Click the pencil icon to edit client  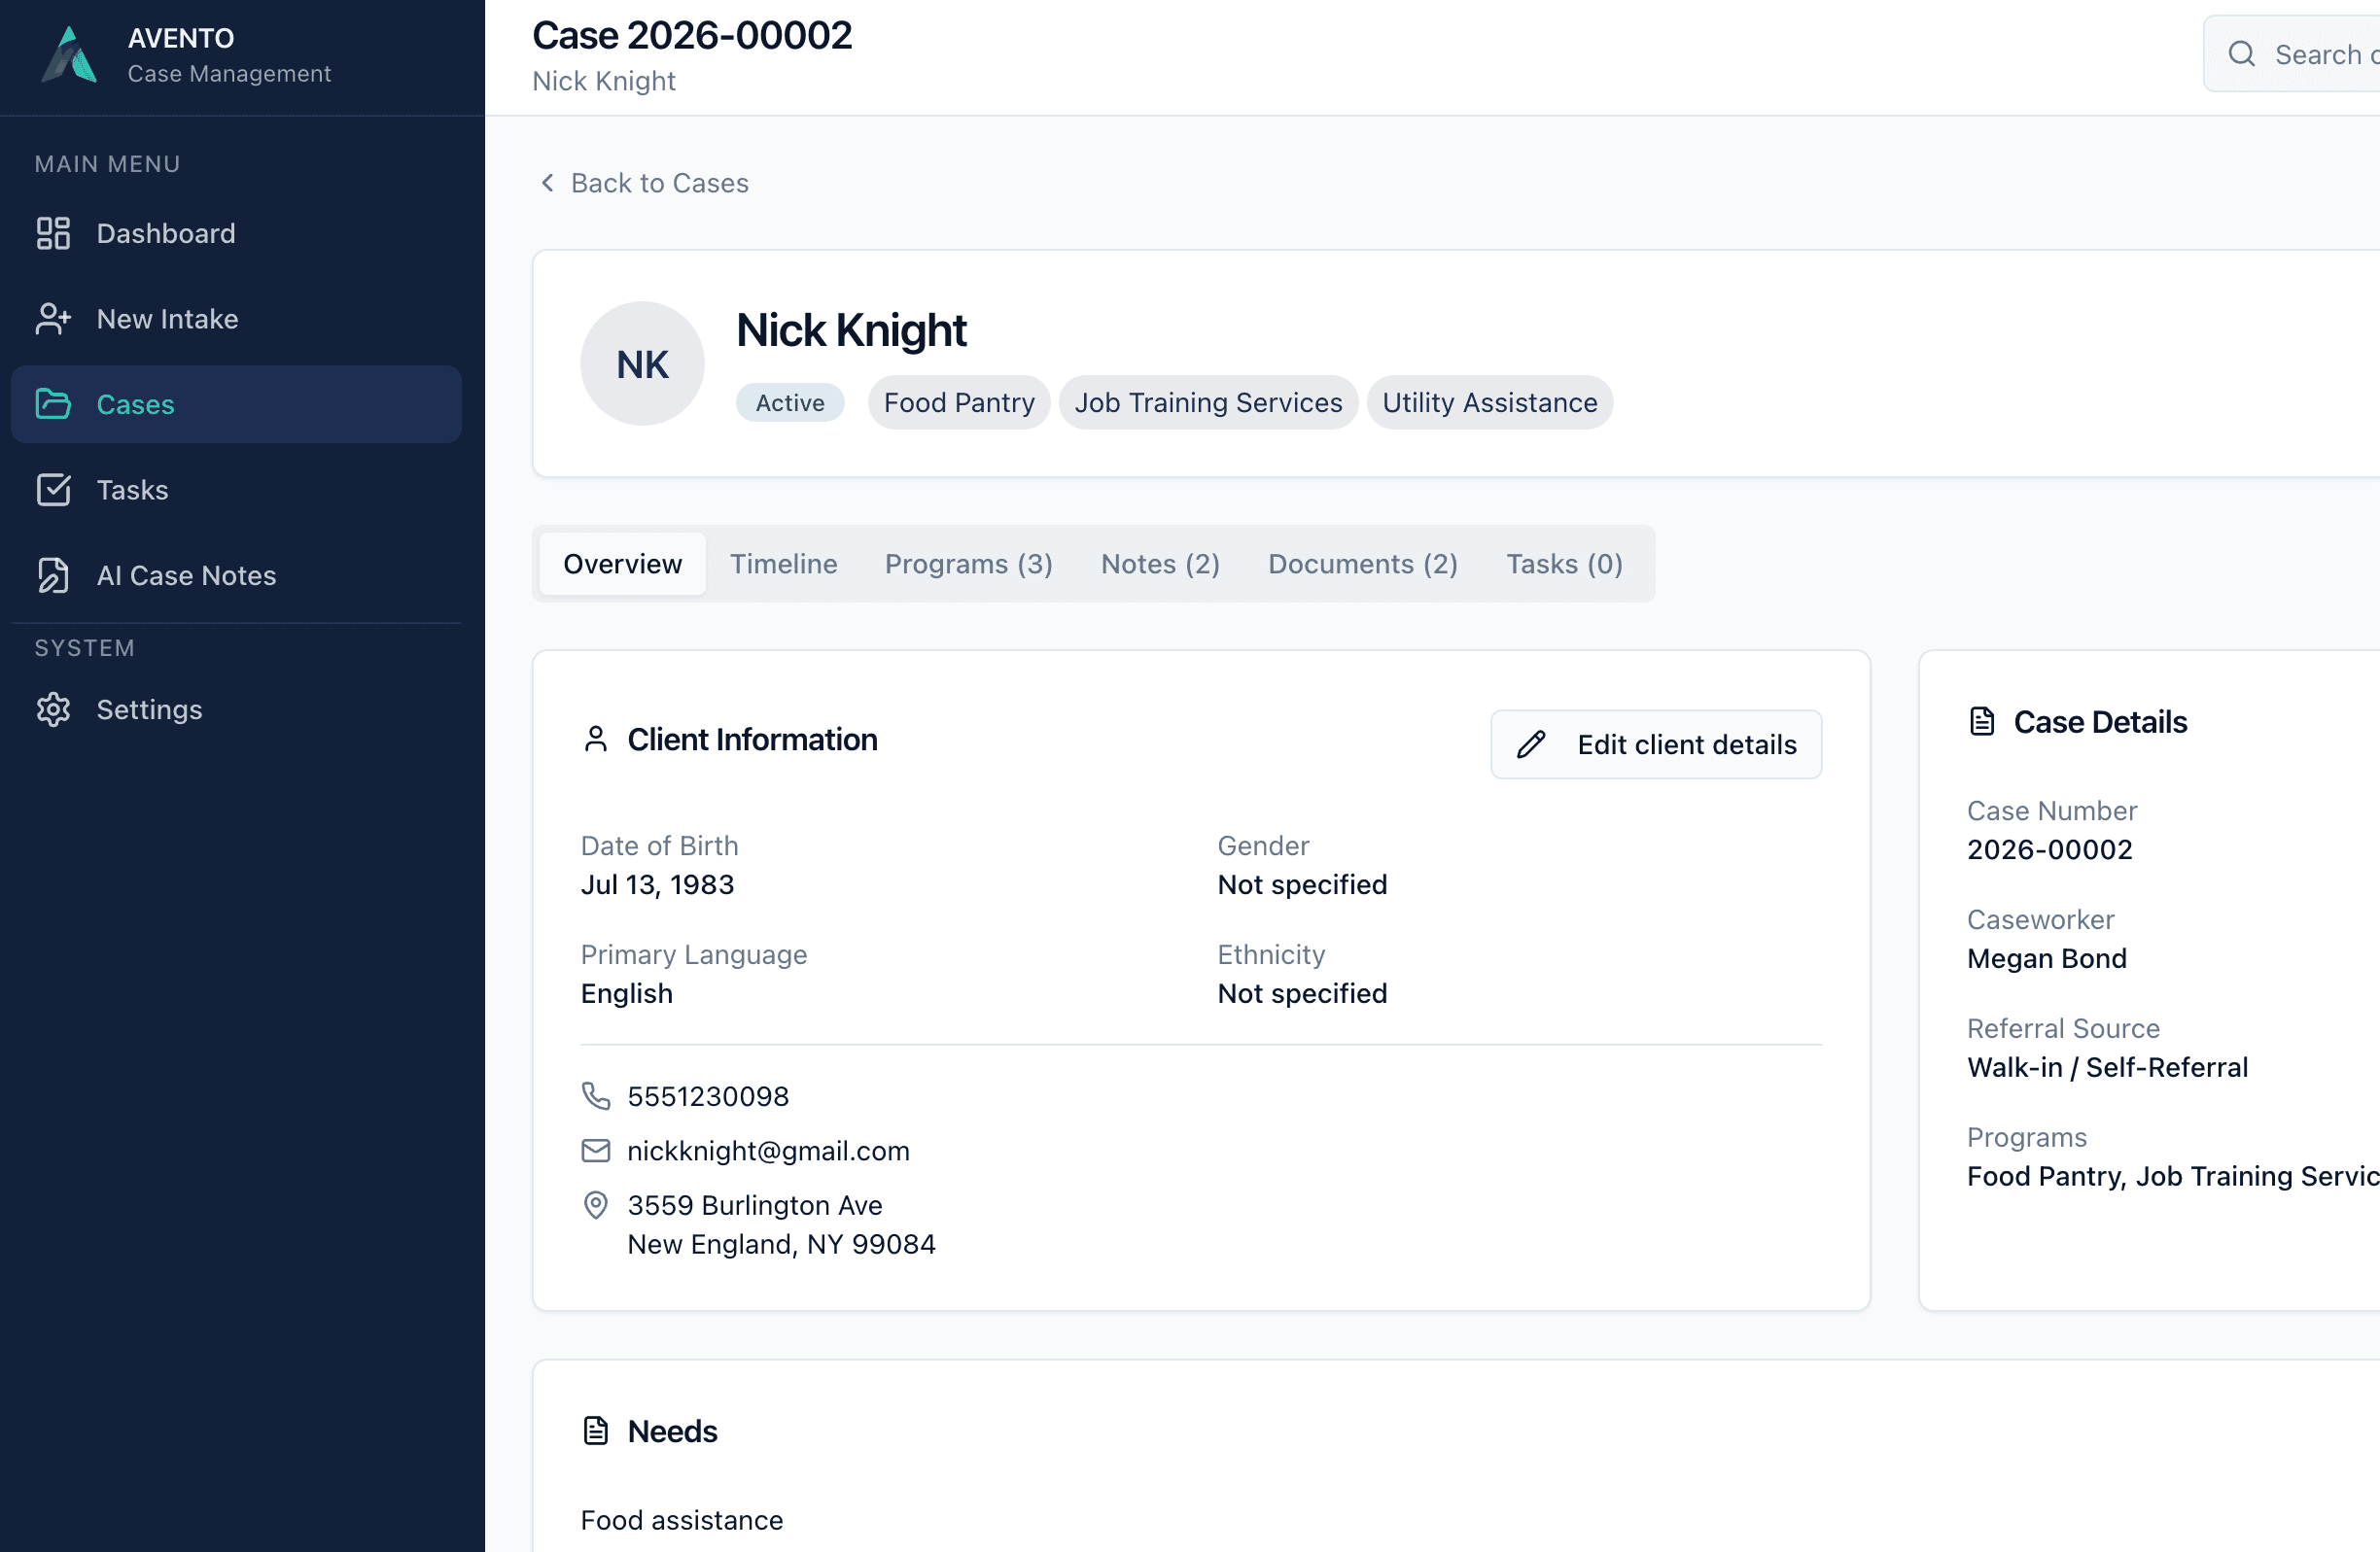1530,744
